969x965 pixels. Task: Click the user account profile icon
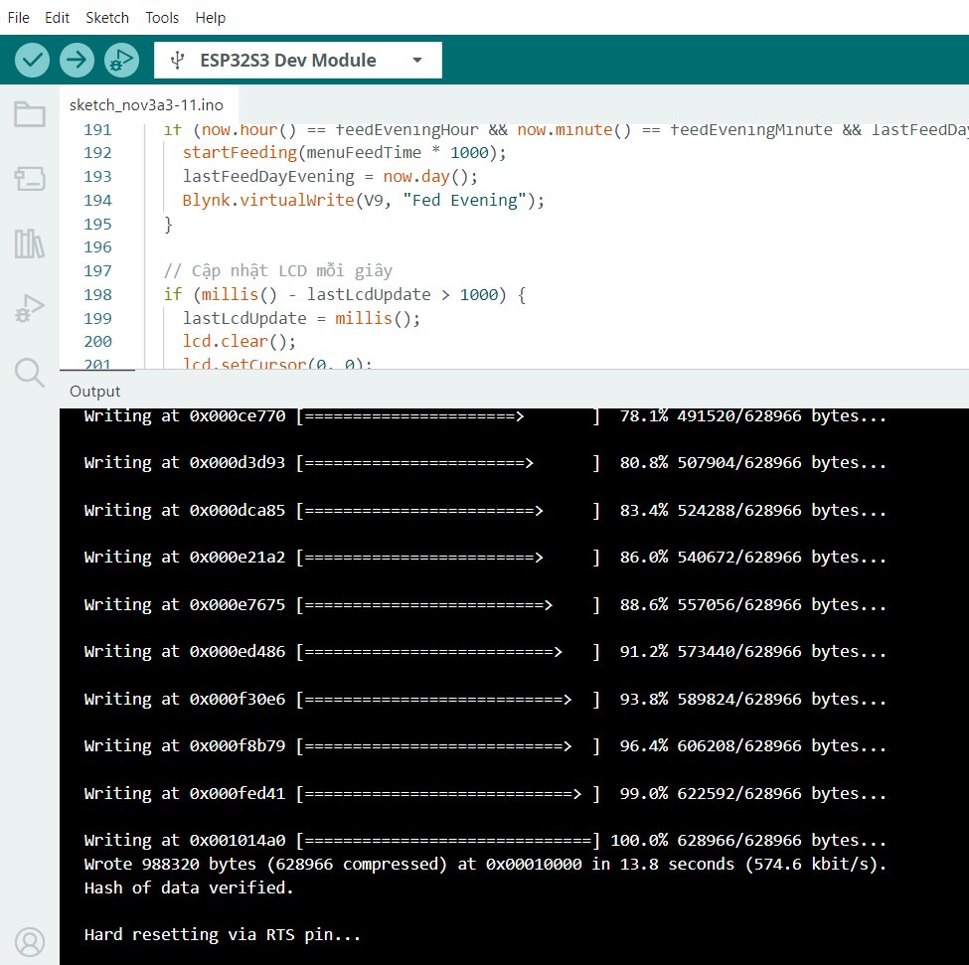click(30, 942)
